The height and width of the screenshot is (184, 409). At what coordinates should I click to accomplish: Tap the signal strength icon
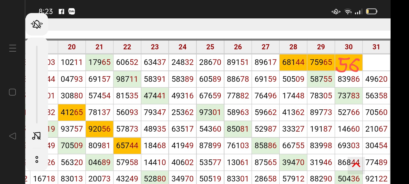tap(359, 12)
